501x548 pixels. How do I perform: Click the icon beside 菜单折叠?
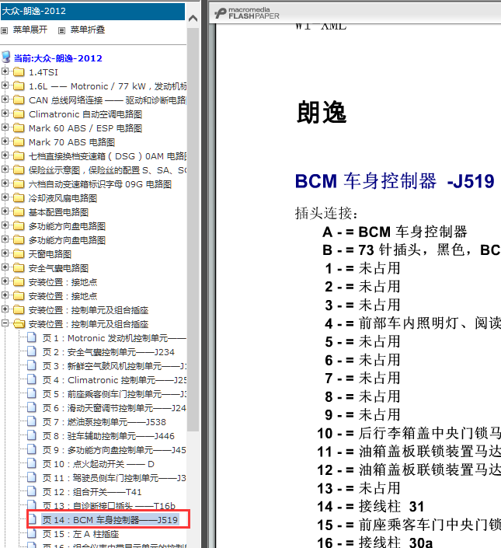click(x=62, y=31)
